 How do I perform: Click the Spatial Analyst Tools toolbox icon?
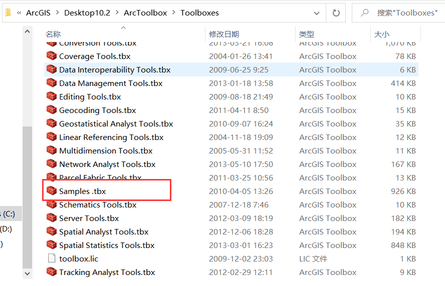coord(51,231)
